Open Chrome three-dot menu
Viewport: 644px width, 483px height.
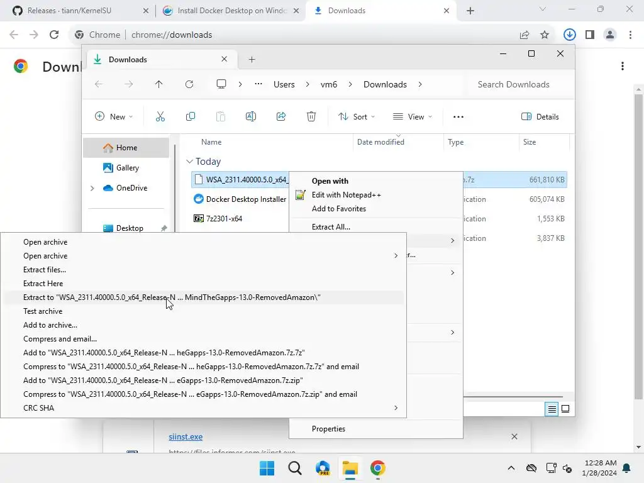(630, 35)
